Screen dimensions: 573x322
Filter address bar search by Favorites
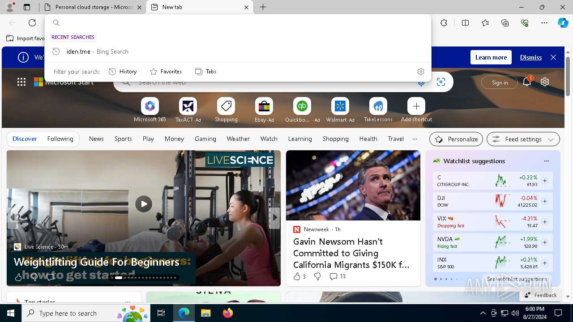click(x=166, y=72)
